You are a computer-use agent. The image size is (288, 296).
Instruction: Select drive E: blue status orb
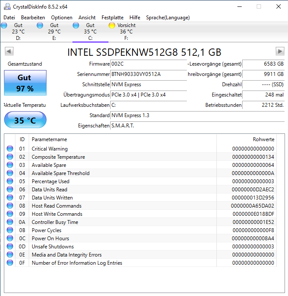point(40,25)
